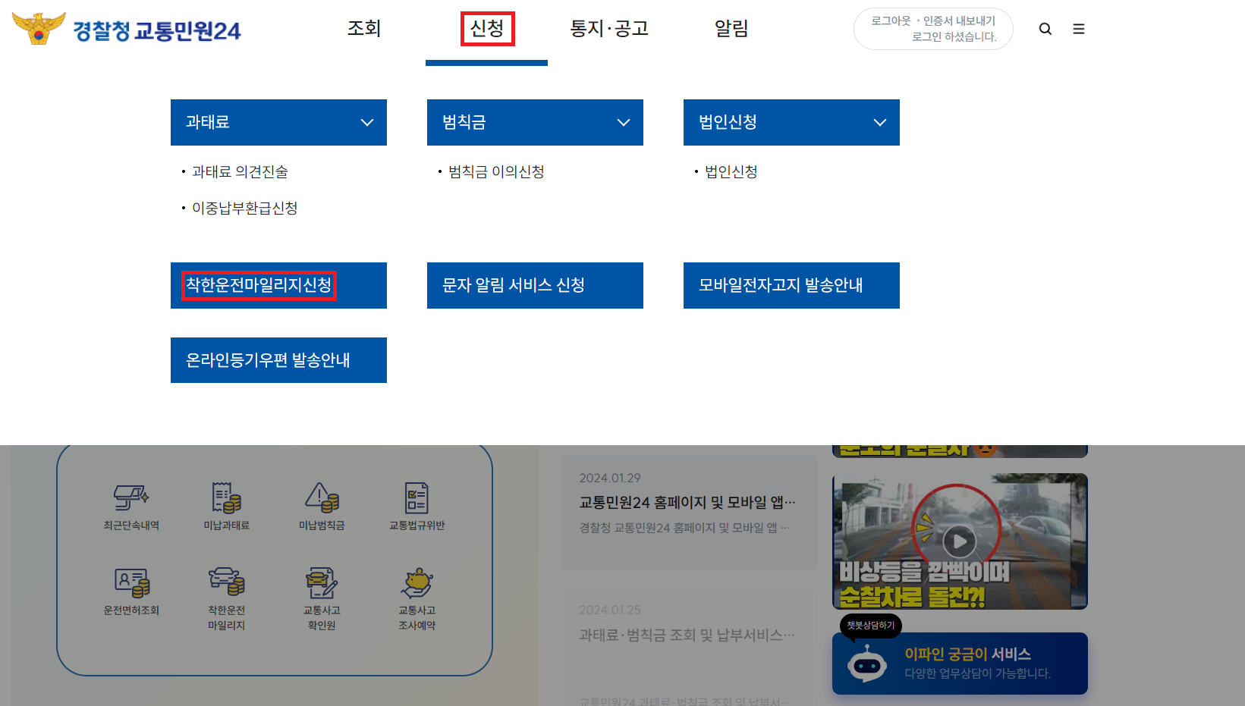Screen dimensions: 1245x706
Task: Expand the 범칙금 dropdown chevron
Action: (x=624, y=122)
